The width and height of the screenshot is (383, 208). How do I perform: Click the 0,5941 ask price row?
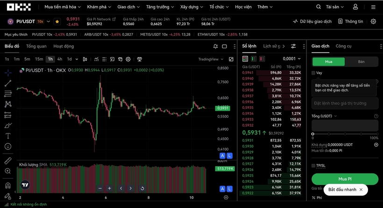[x=271, y=73]
